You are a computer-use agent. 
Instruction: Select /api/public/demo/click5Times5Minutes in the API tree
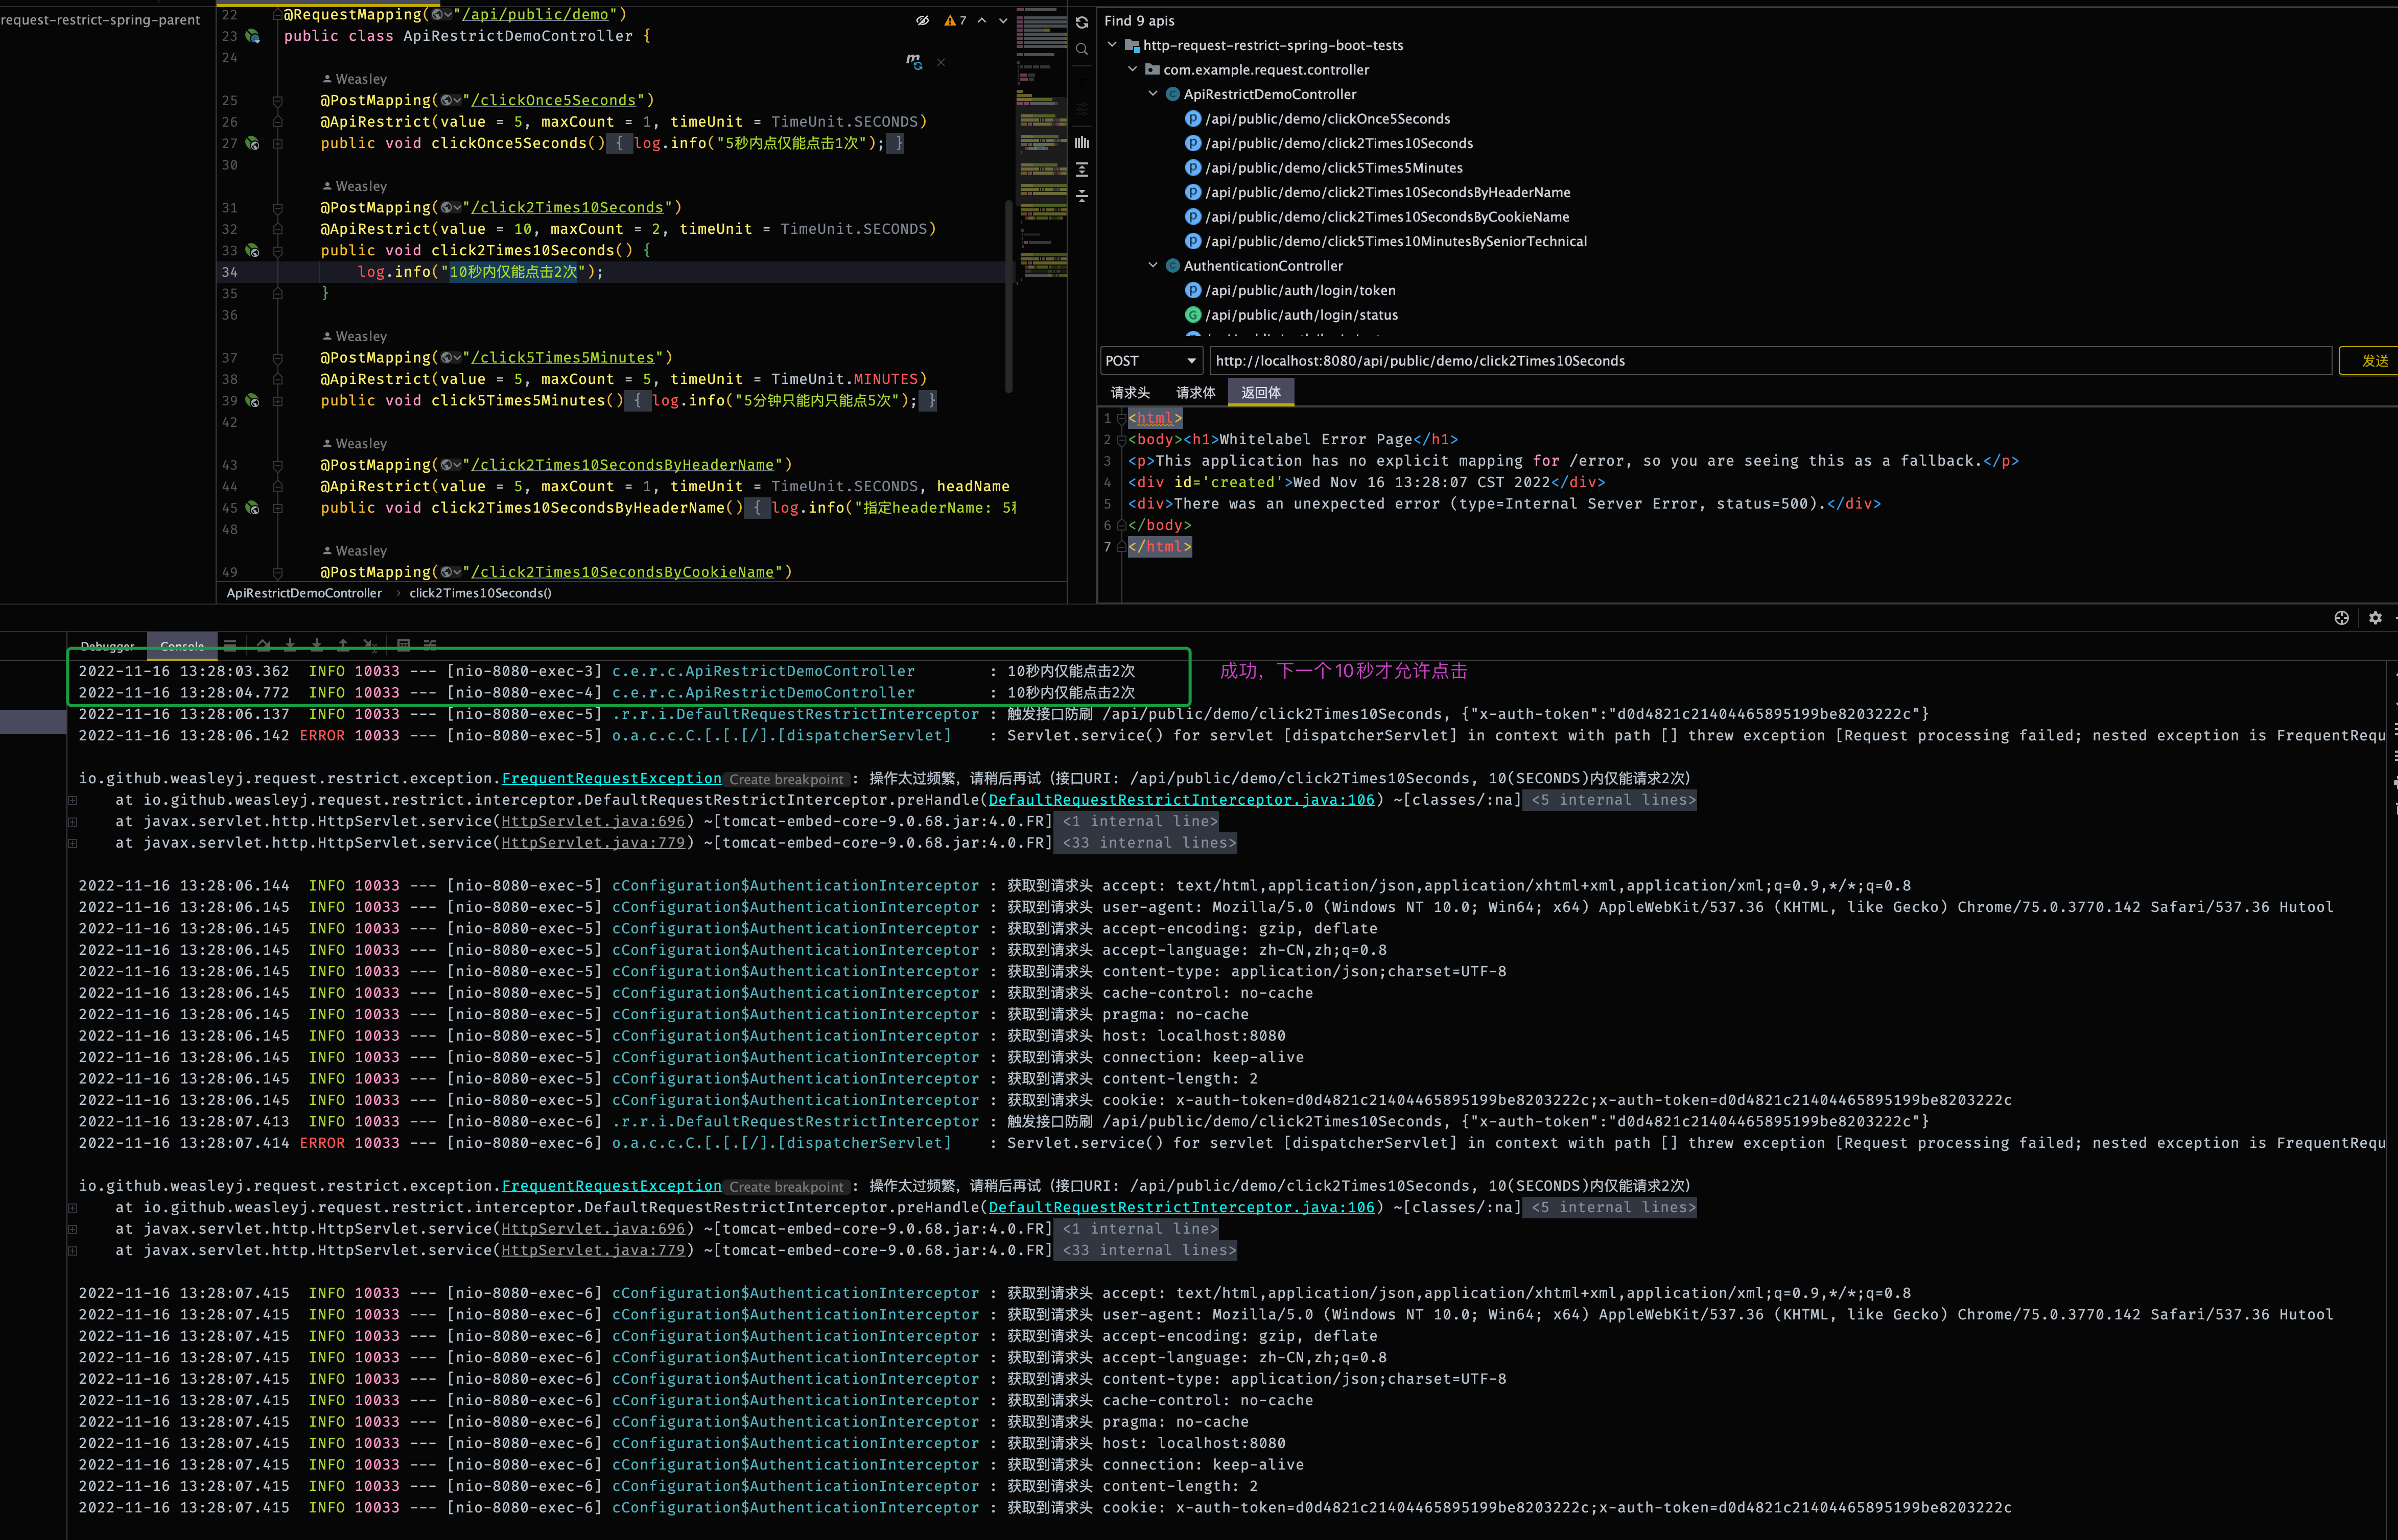tap(1333, 168)
